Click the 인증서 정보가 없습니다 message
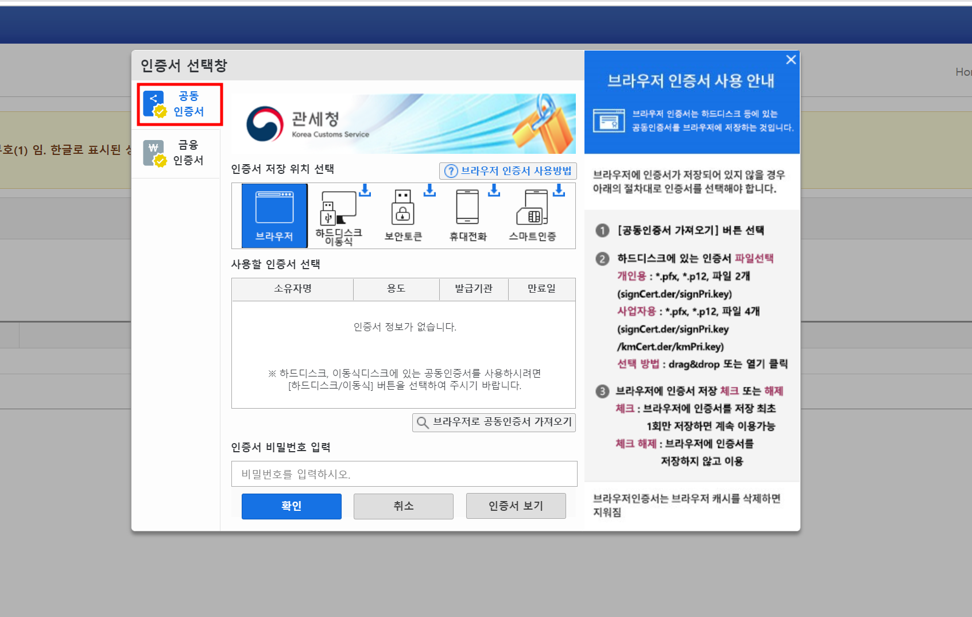 click(405, 327)
